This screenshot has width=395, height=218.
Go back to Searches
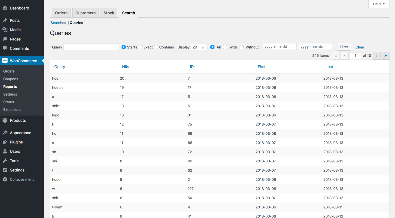point(58,23)
